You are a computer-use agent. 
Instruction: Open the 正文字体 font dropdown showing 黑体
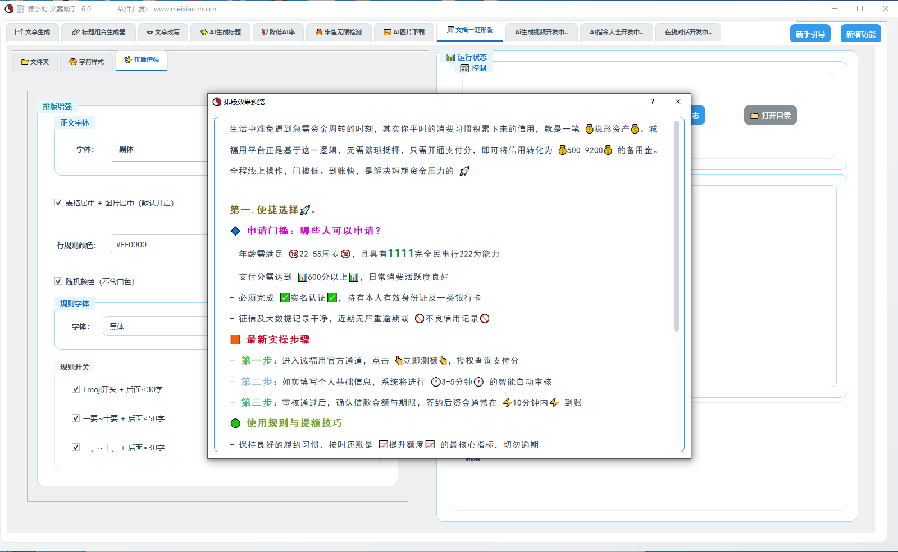tap(160, 149)
